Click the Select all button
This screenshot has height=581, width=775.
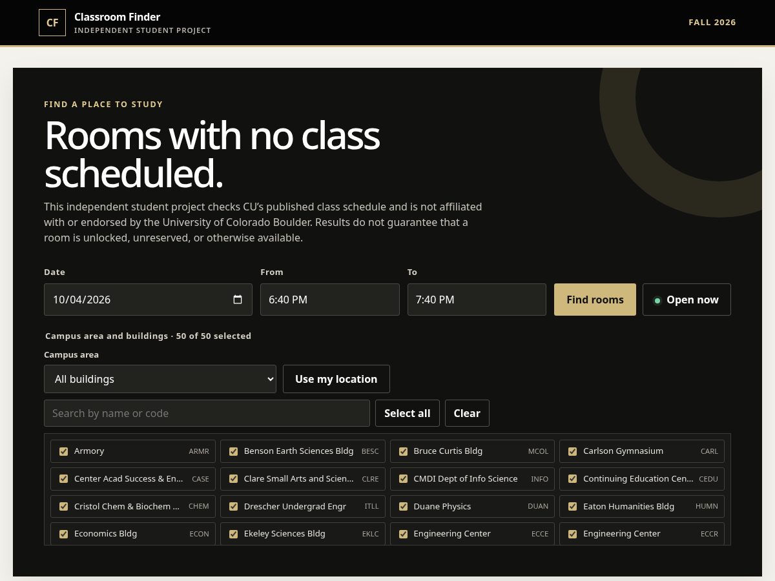coord(408,413)
